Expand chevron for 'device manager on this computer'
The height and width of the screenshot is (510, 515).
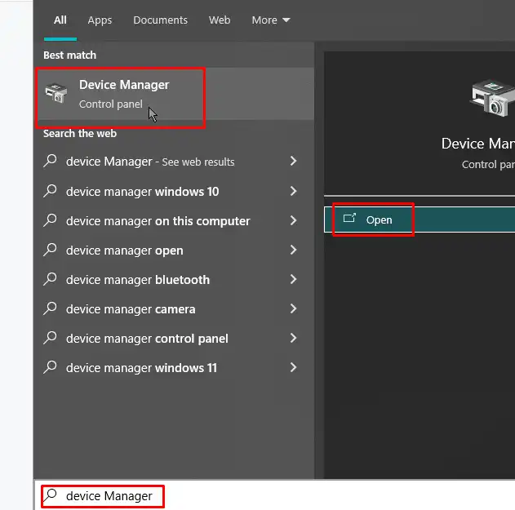pyautogui.click(x=293, y=221)
